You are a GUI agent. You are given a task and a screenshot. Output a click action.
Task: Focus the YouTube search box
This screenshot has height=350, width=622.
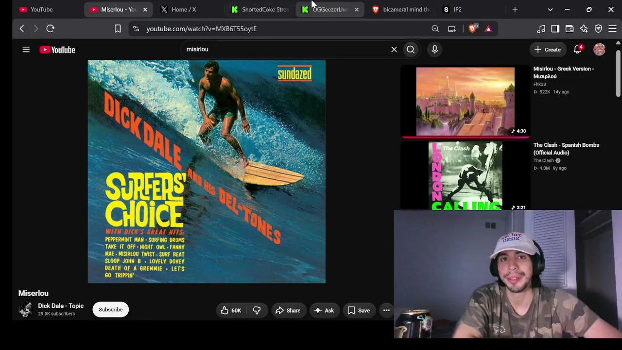click(287, 49)
